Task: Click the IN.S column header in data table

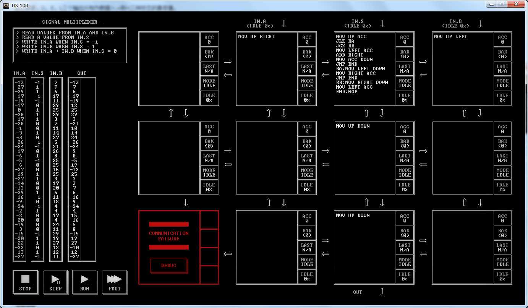Action: (x=37, y=73)
